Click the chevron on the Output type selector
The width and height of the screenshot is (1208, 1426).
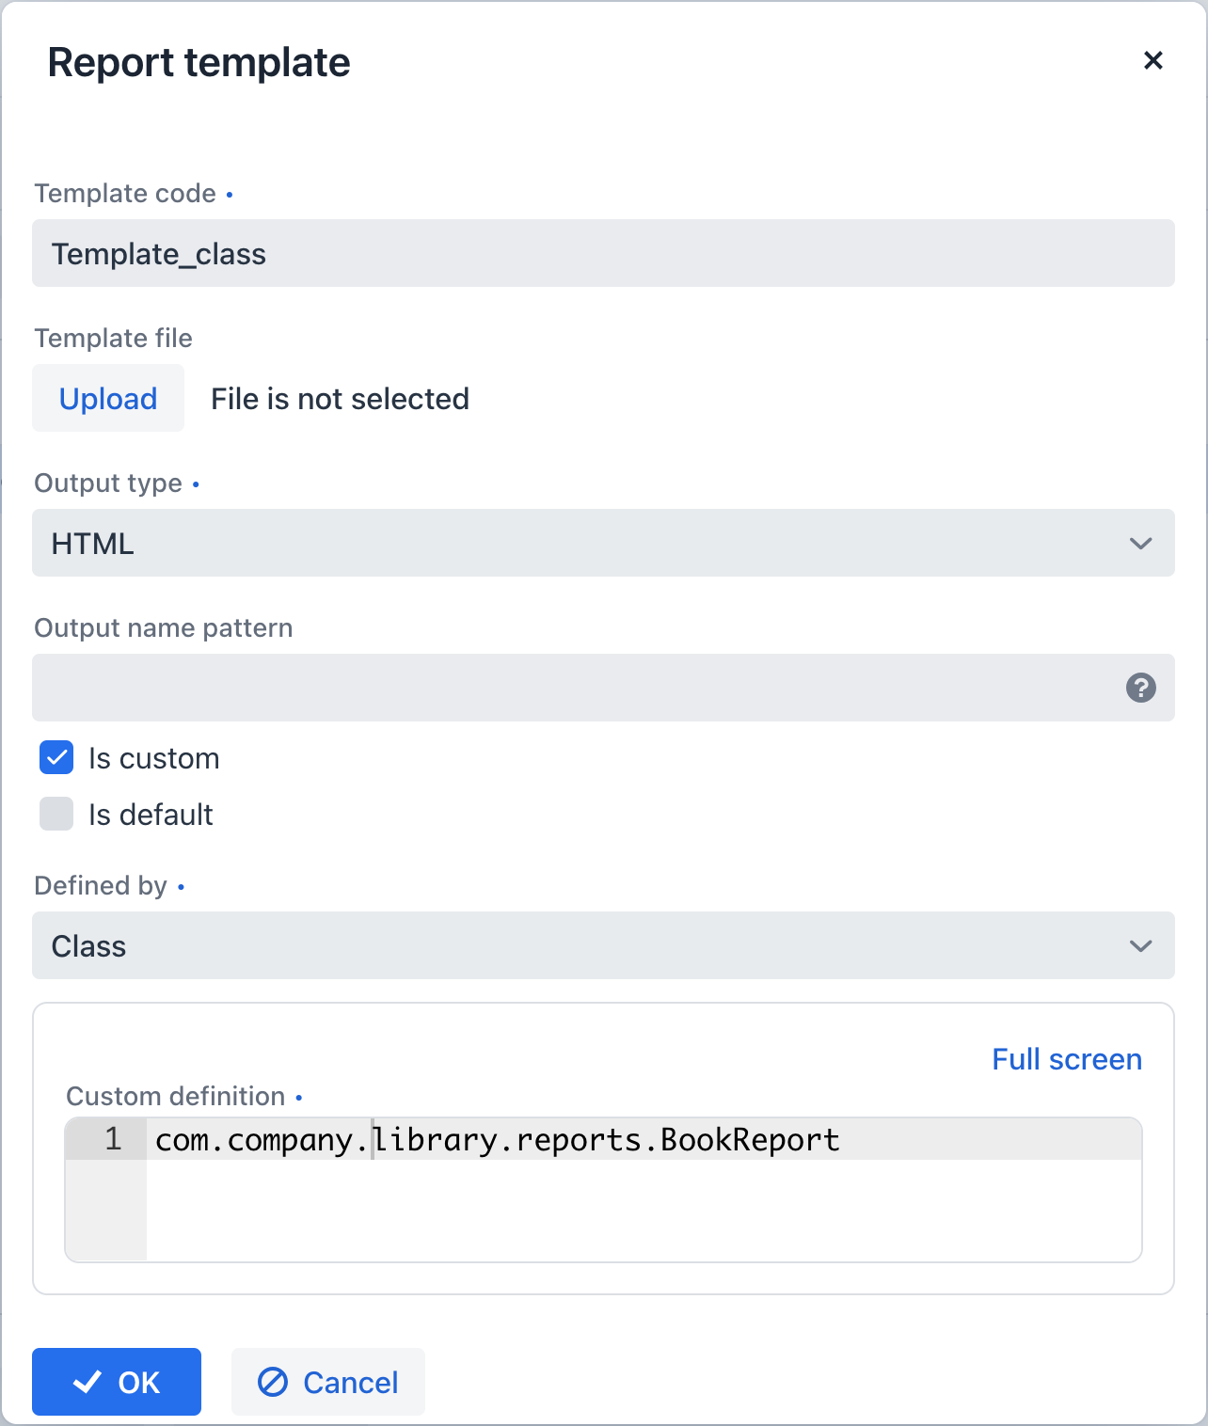point(1141,543)
